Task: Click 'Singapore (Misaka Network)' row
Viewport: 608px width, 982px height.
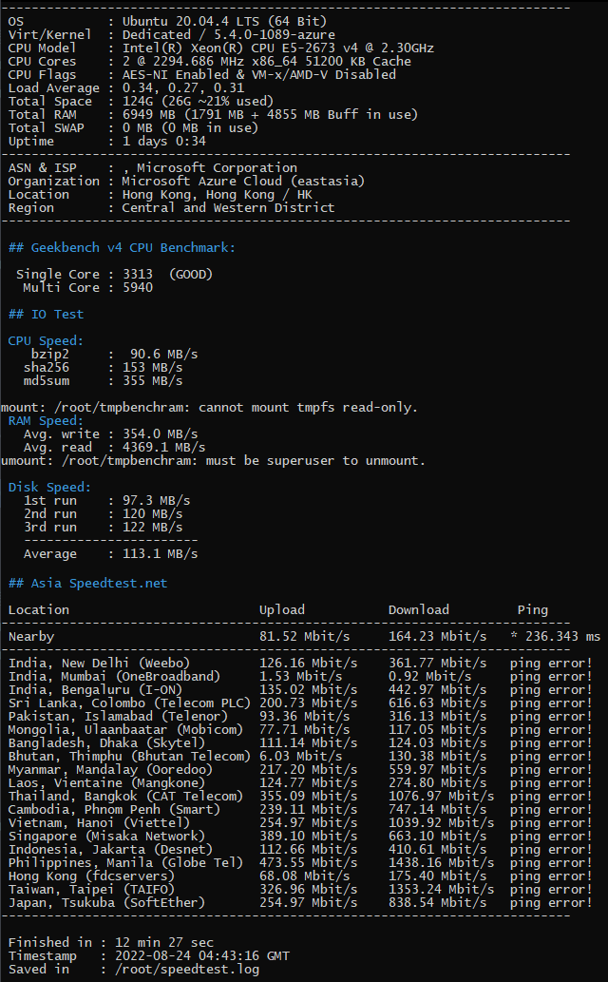Action: click(x=300, y=837)
